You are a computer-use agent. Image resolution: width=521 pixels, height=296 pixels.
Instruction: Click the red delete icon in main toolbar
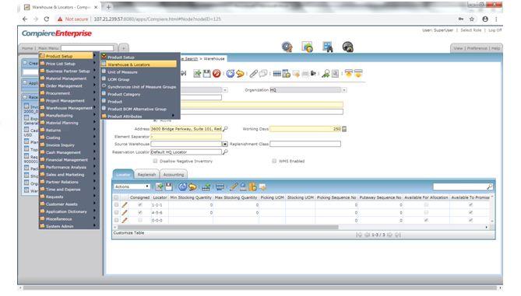[x=216, y=74]
